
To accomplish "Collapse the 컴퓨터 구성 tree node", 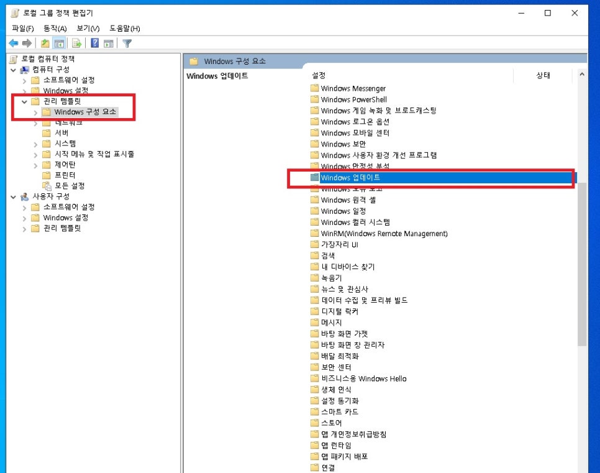I will pyautogui.click(x=14, y=70).
